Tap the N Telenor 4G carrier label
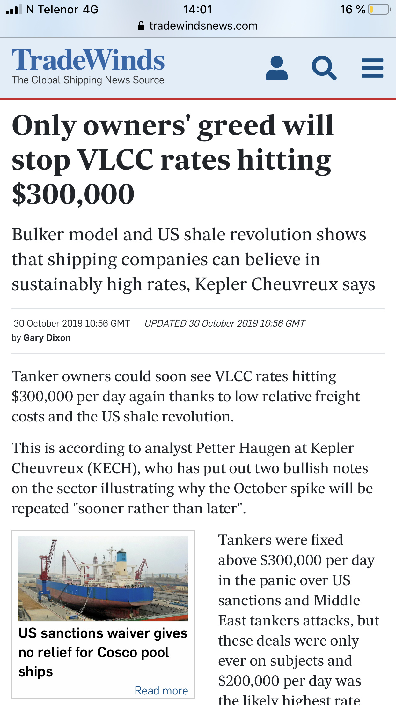Screen dimensions: 396x705 pos(62,9)
